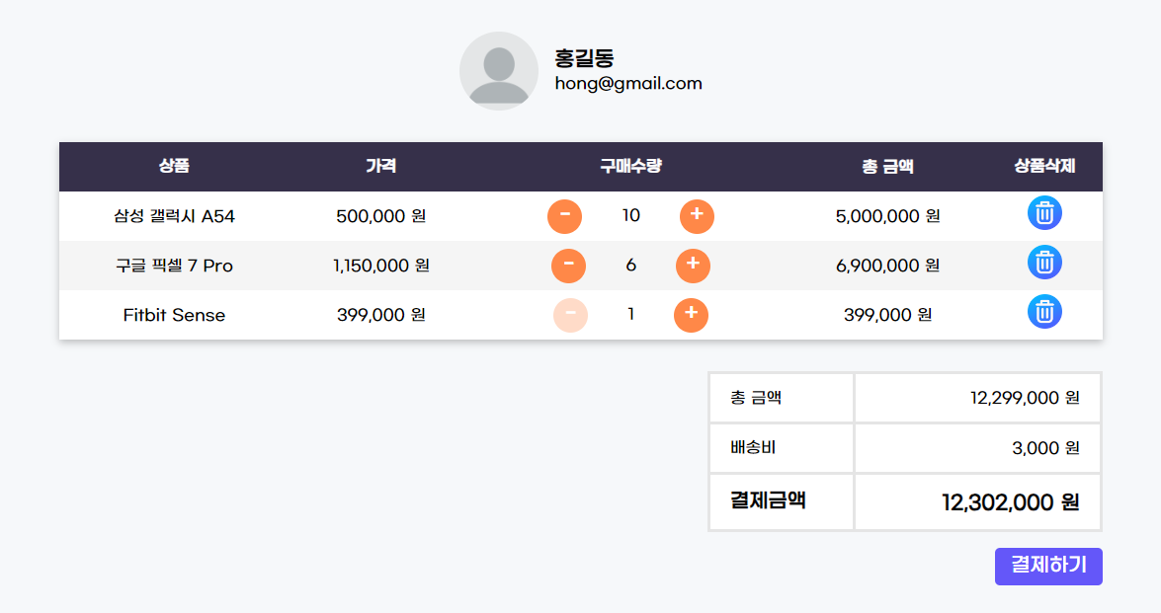
Task: Click the shipping fee 3,000 원
Action: pyautogui.click(x=1045, y=448)
